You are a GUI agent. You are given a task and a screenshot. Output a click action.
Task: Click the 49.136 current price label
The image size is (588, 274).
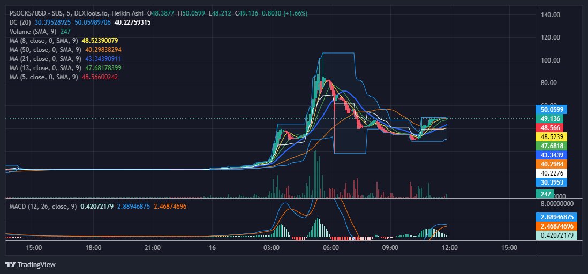(x=550, y=118)
